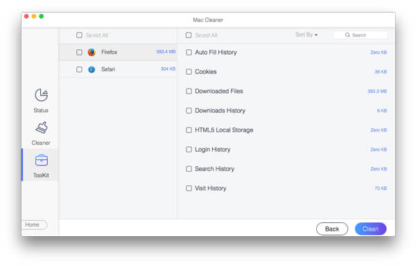The width and height of the screenshot is (416, 266).
Task: Click the magnifier icon in search
Action: (347, 35)
